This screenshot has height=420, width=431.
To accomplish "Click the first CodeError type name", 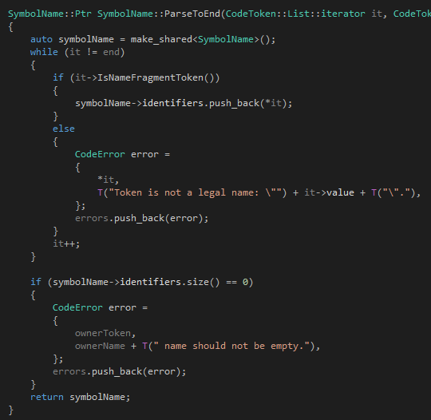I will click(x=100, y=154).
